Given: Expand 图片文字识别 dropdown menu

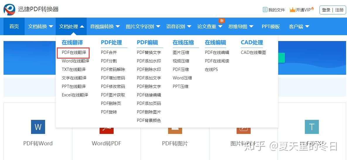Looking at the screenshot, I should click(x=143, y=26).
